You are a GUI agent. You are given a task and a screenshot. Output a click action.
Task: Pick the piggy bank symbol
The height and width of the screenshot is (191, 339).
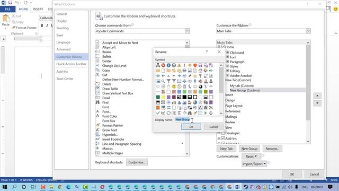pos(195,86)
